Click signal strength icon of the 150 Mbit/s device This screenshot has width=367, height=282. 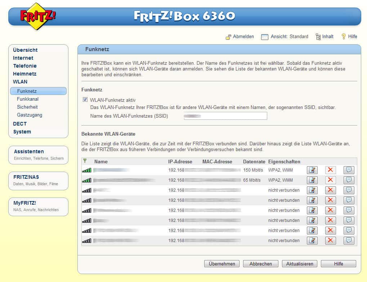86,170
